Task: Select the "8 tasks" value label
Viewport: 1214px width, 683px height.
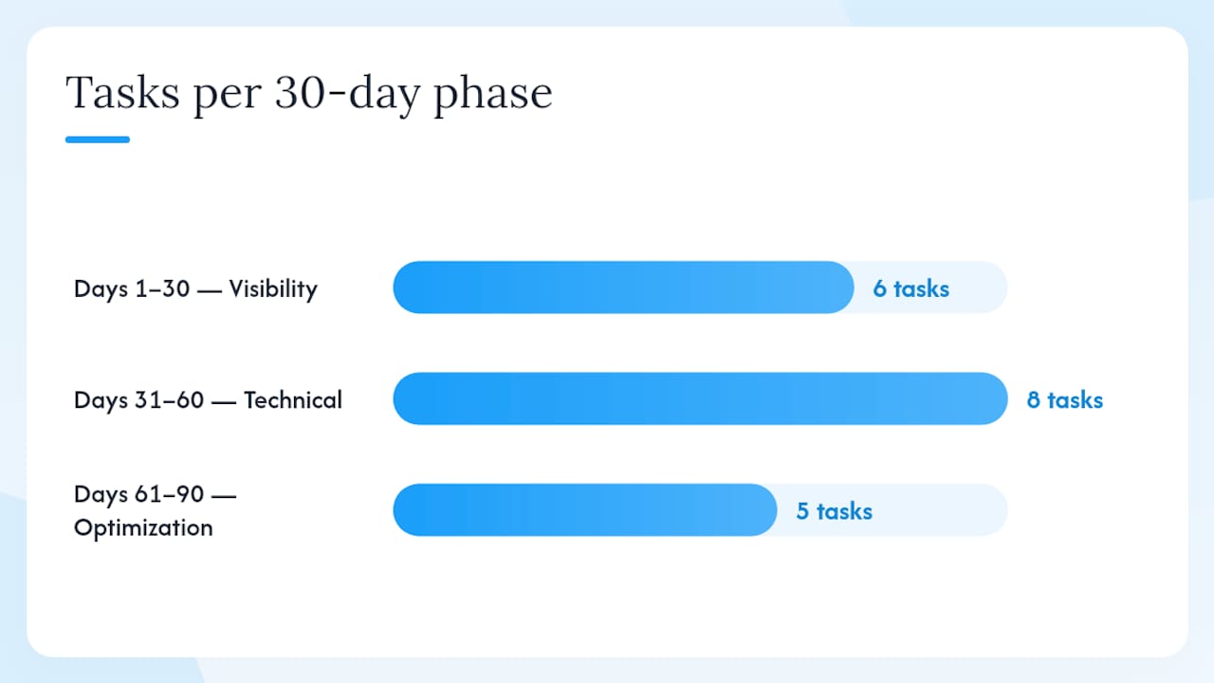Action: pyautogui.click(x=1065, y=399)
